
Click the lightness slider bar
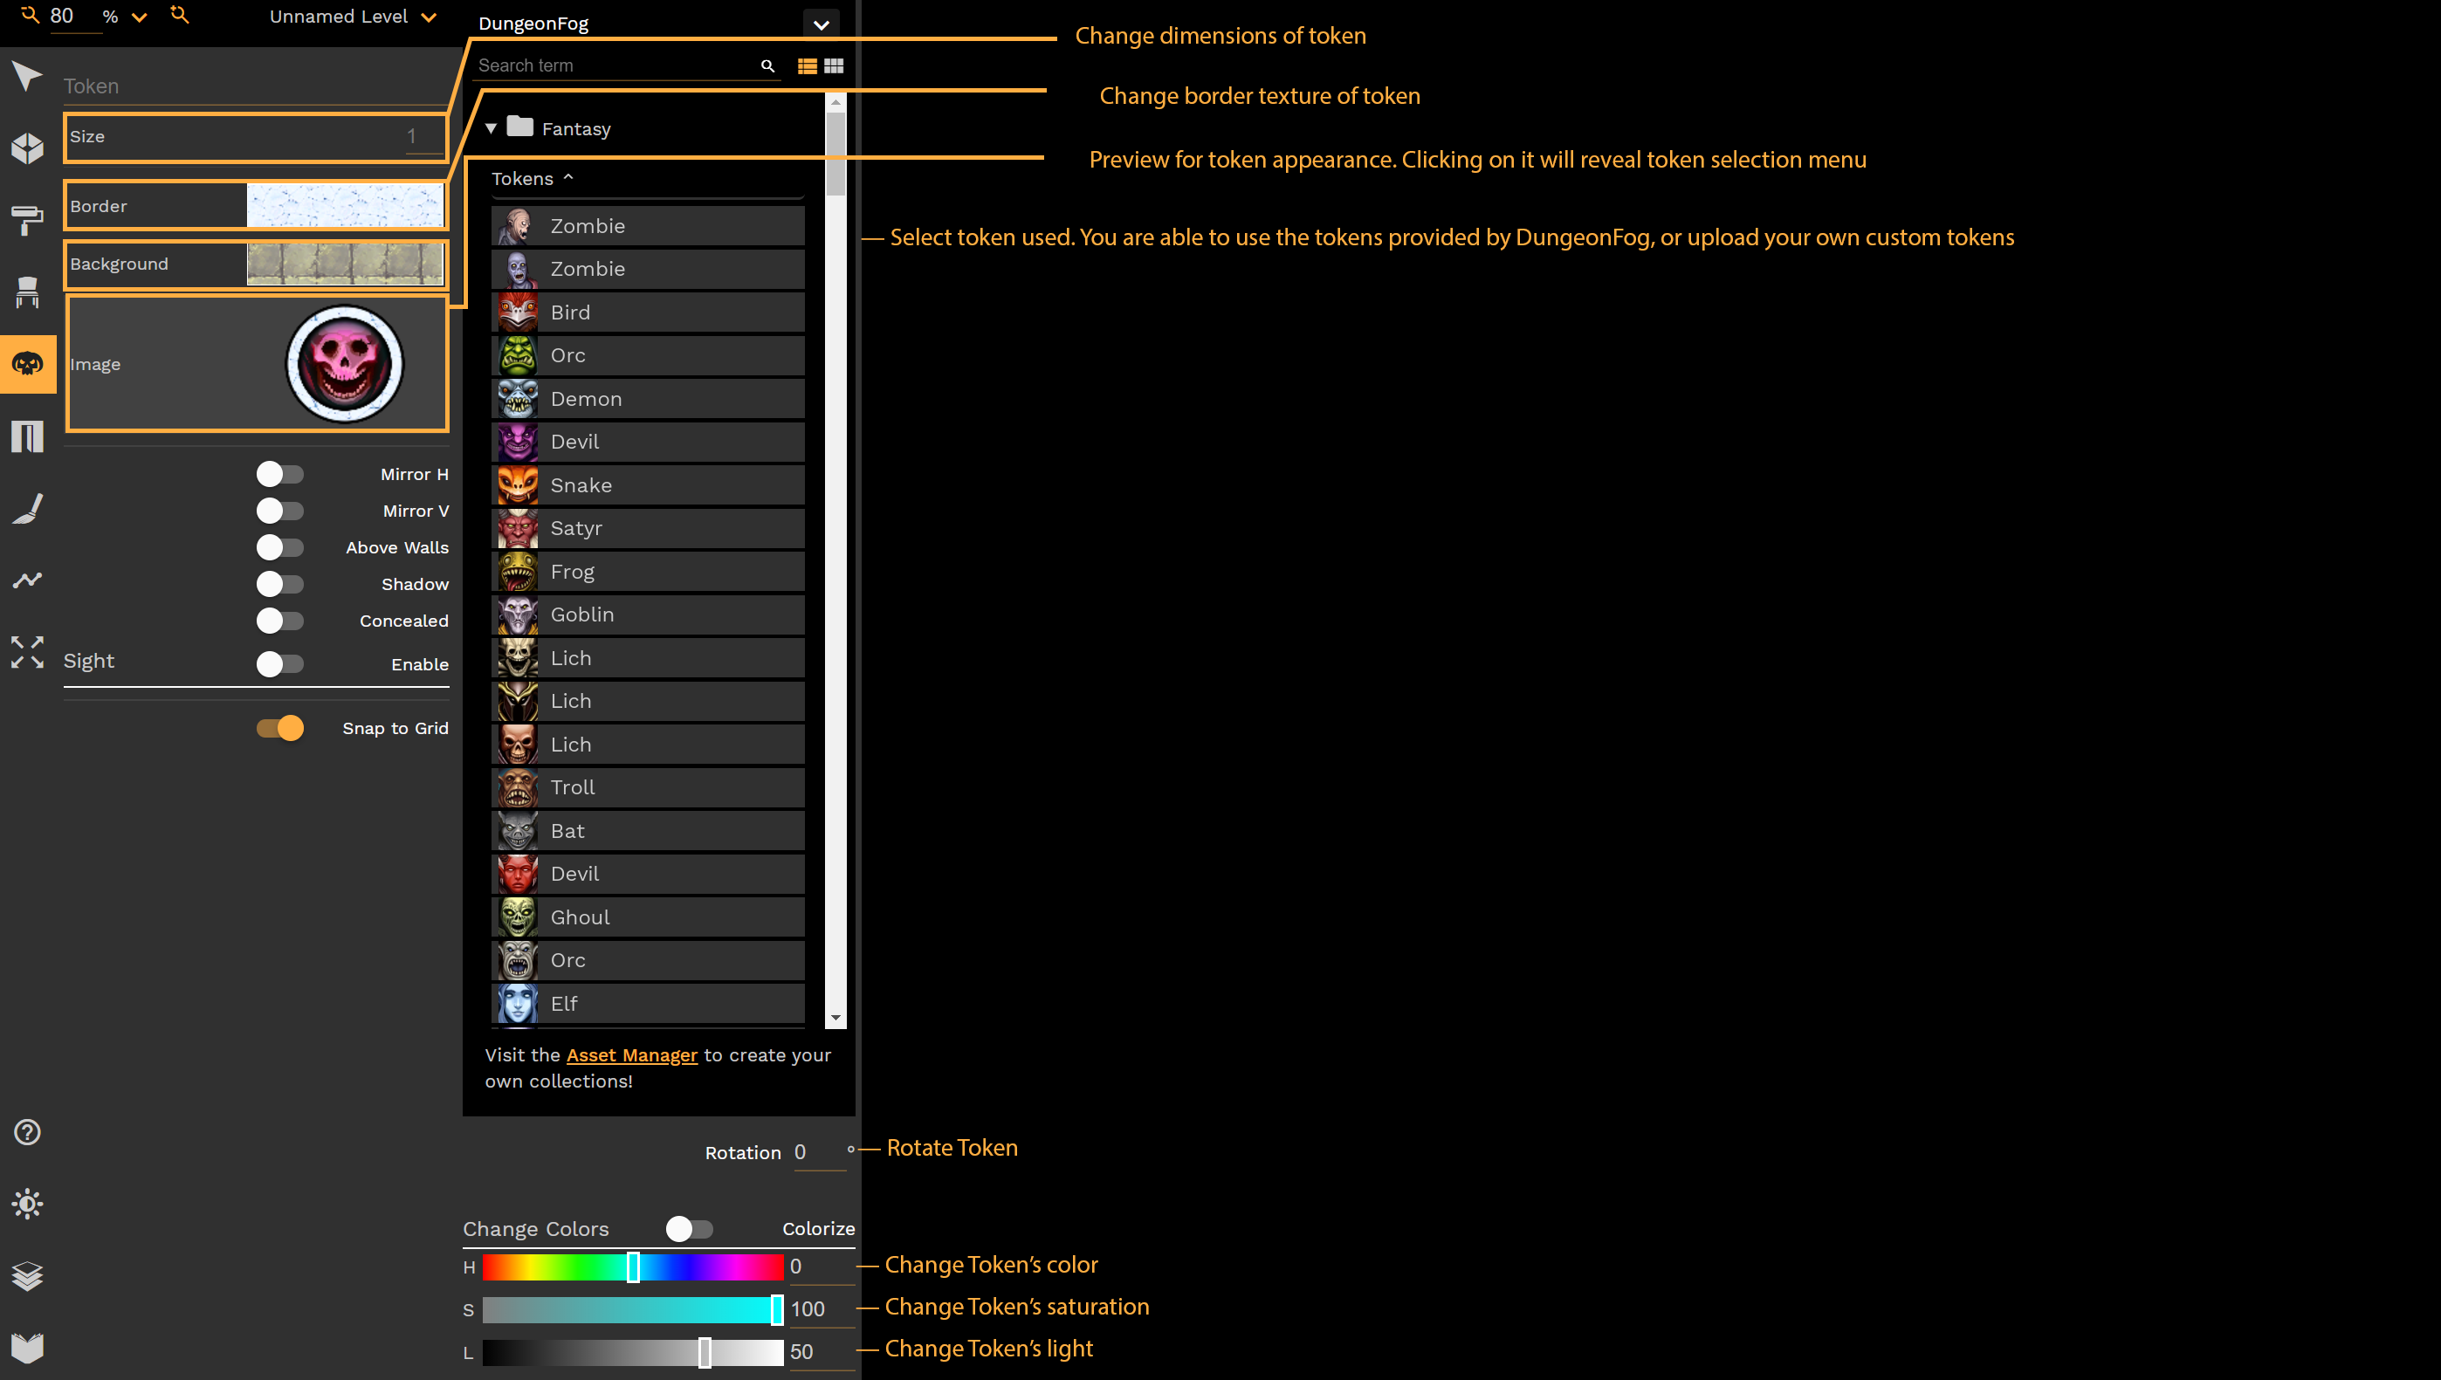tap(633, 1353)
